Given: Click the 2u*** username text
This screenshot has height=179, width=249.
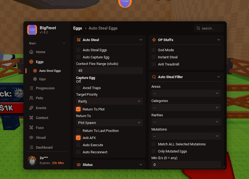Looking at the screenshot, I should pos(44,158).
